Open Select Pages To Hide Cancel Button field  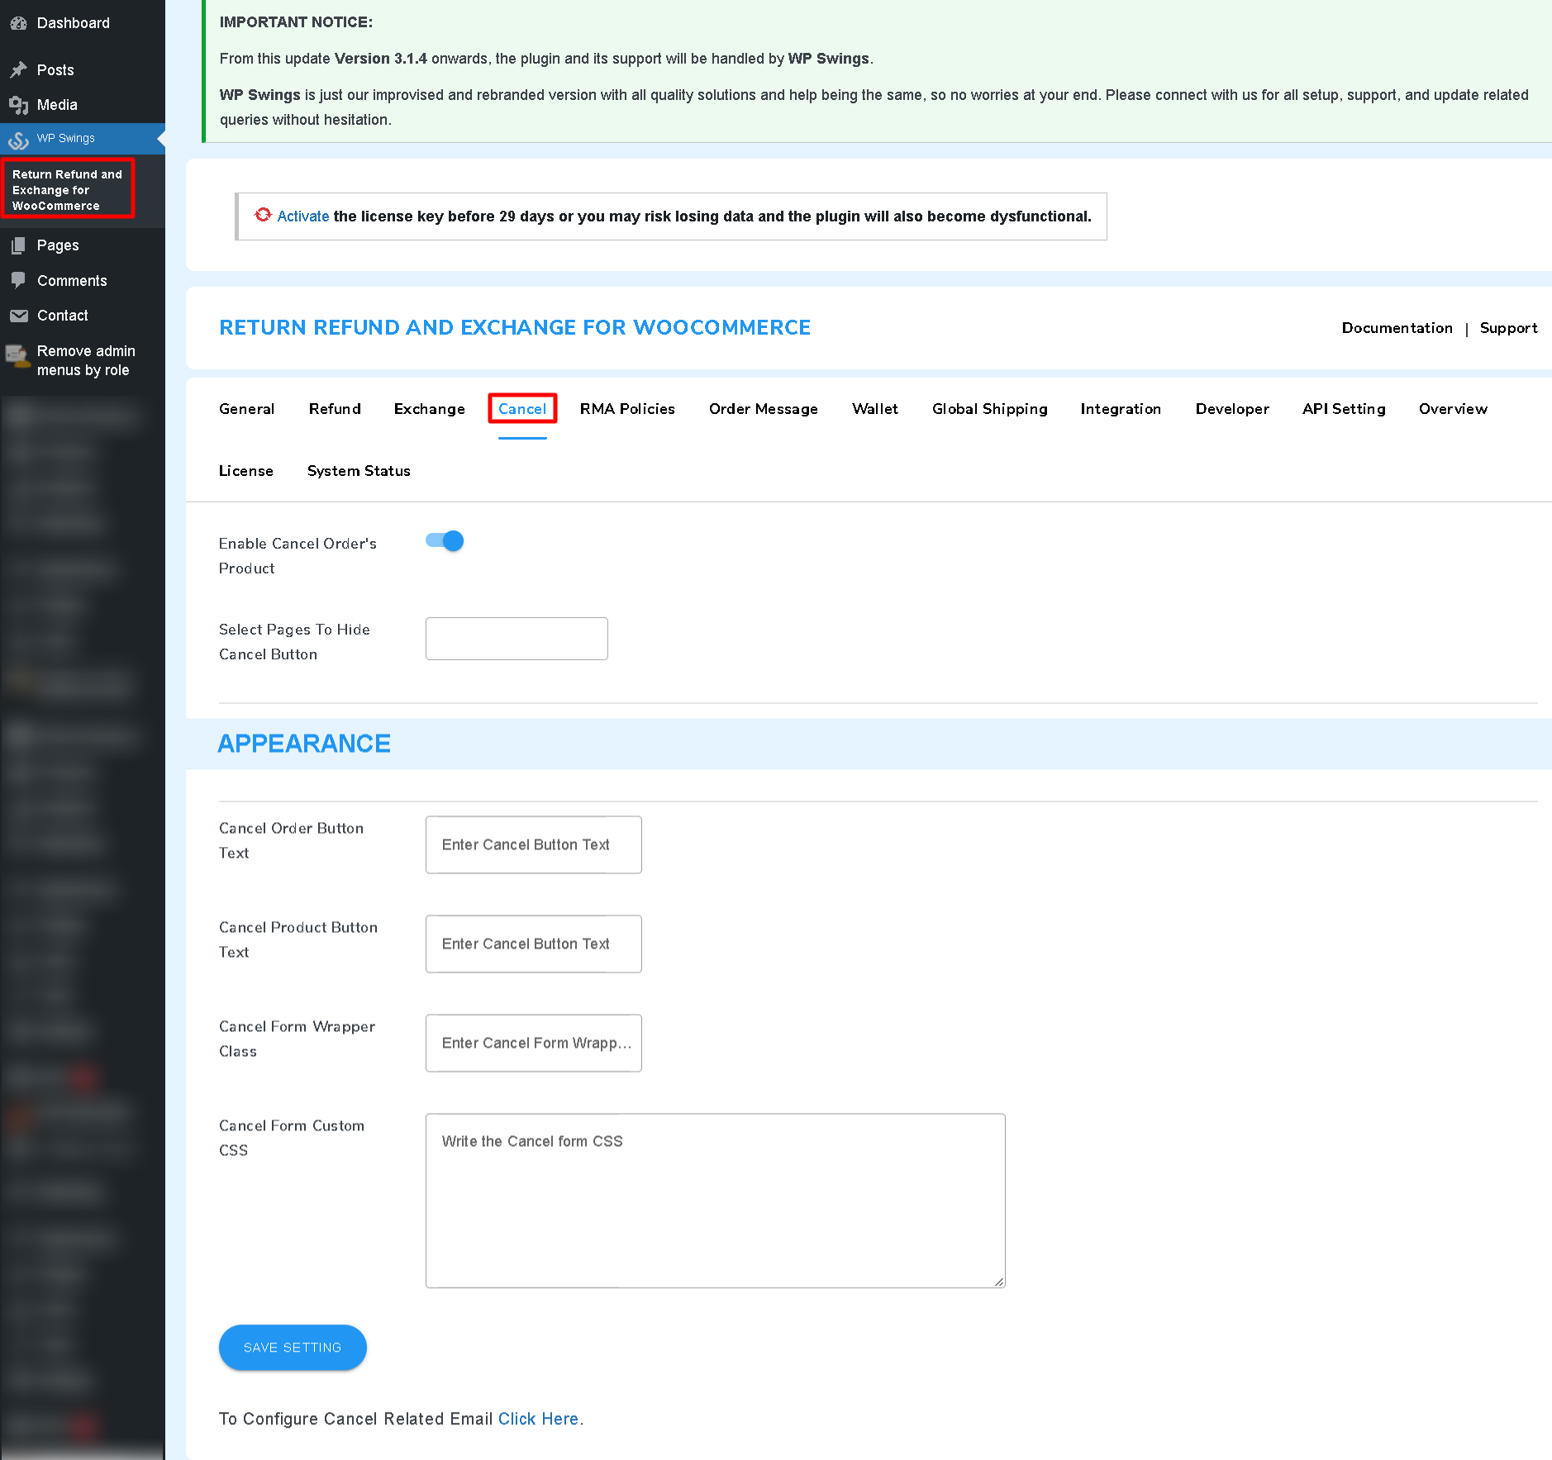[517, 639]
